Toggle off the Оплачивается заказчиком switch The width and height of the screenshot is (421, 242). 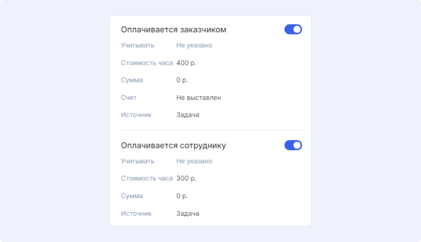pos(293,30)
